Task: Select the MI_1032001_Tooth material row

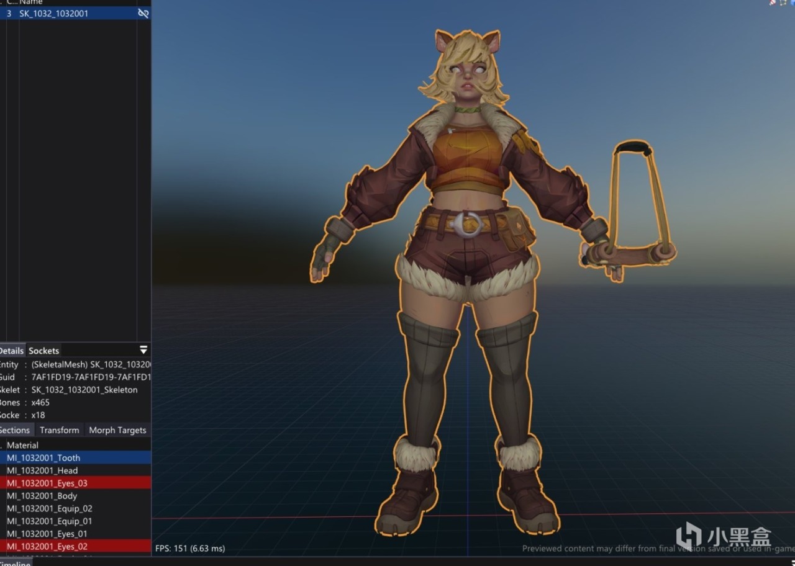Action: (76, 457)
